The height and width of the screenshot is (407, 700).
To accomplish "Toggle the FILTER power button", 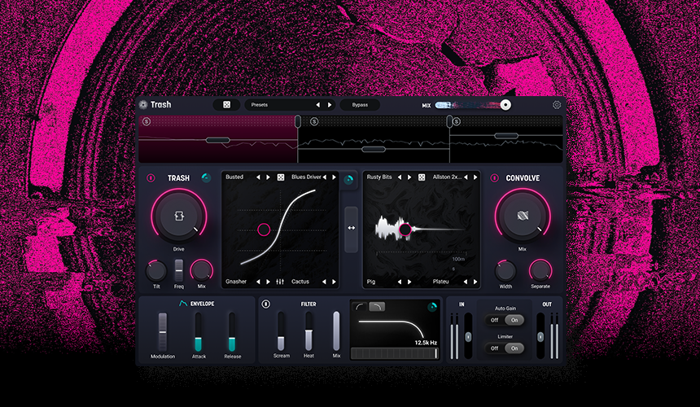I will pyautogui.click(x=266, y=304).
